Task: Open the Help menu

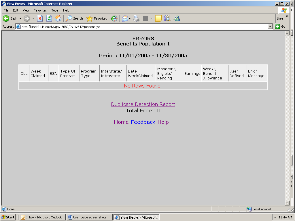Action: pyautogui.click(x=66, y=10)
